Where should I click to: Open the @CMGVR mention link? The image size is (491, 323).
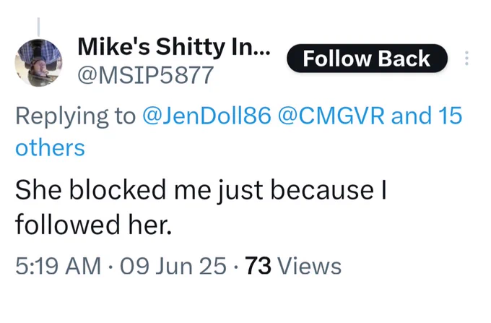coord(331,116)
